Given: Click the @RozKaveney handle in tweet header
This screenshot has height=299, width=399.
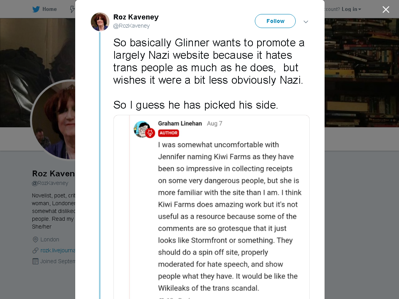Looking at the screenshot, I should click(x=131, y=26).
